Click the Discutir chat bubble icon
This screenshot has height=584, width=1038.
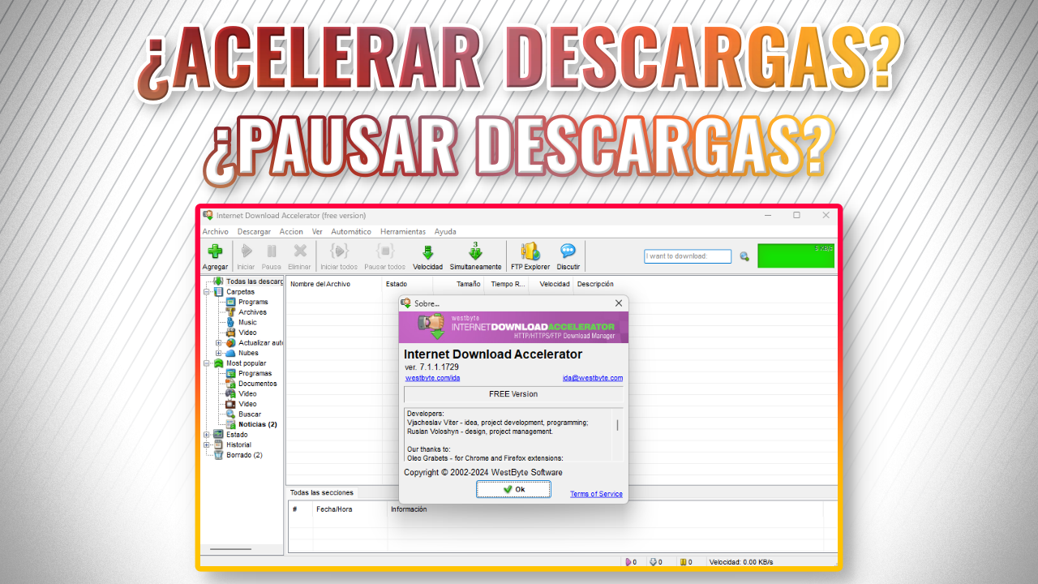click(x=568, y=256)
